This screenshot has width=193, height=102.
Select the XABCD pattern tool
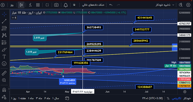click(4, 35)
